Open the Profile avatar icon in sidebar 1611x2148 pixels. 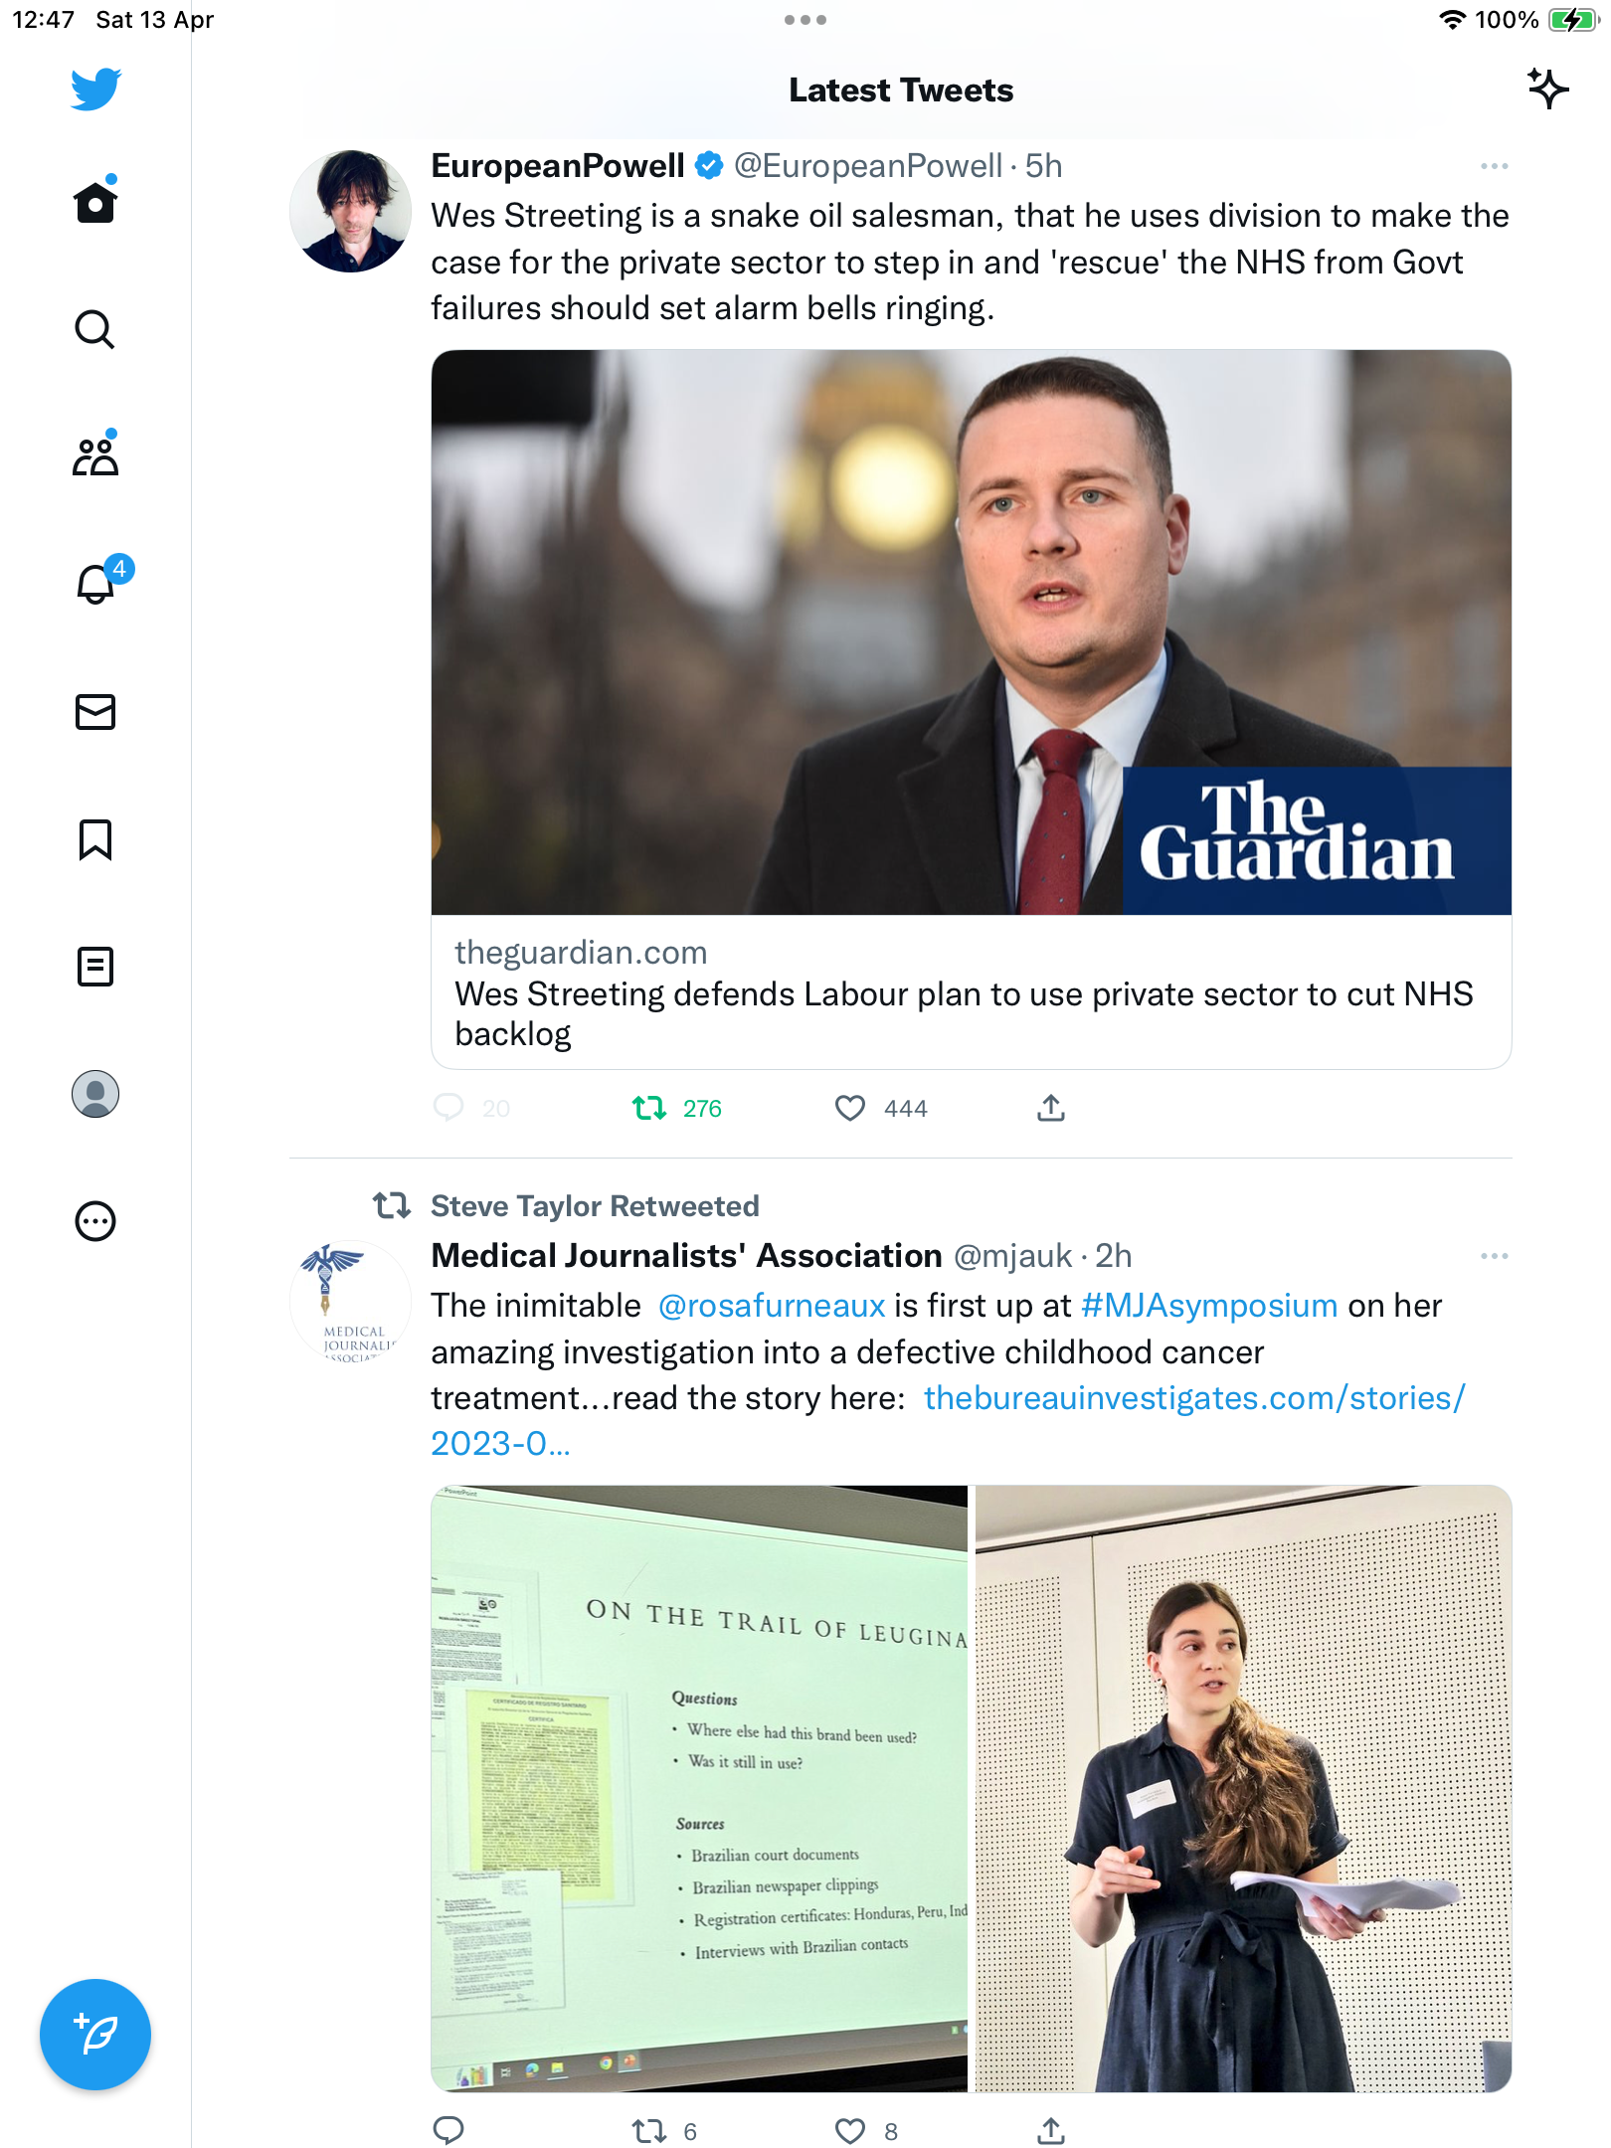[x=95, y=1094]
